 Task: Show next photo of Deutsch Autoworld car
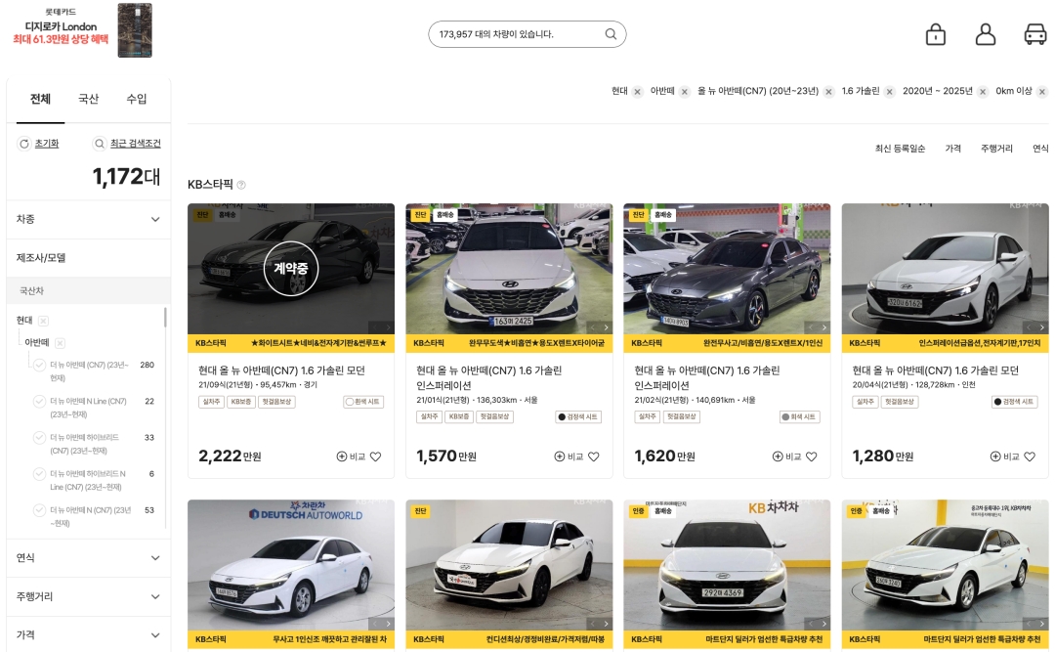(388, 624)
